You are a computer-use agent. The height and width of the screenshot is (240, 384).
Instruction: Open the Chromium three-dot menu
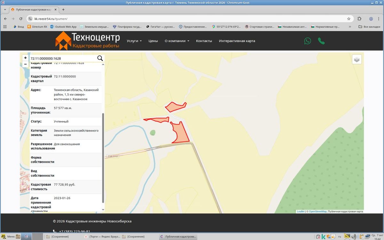click(x=379, y=19)
